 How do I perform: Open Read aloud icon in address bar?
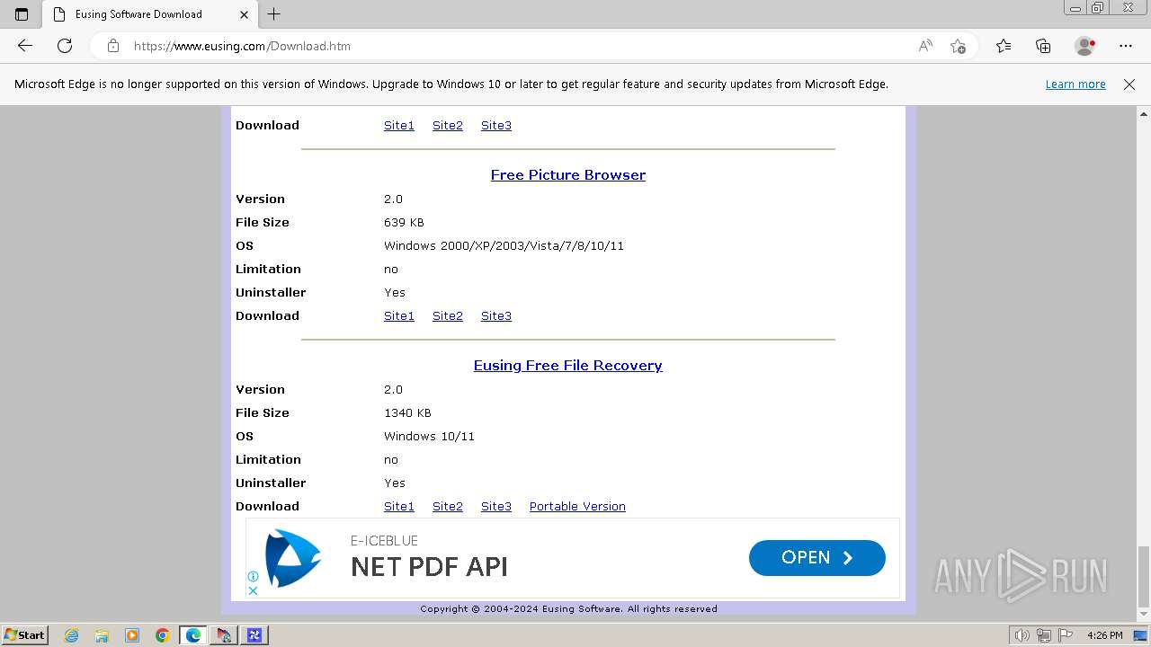click(x=925, y=46)
